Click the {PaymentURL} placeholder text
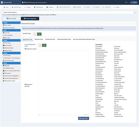139x127 pixels. [x=99, y=114]
